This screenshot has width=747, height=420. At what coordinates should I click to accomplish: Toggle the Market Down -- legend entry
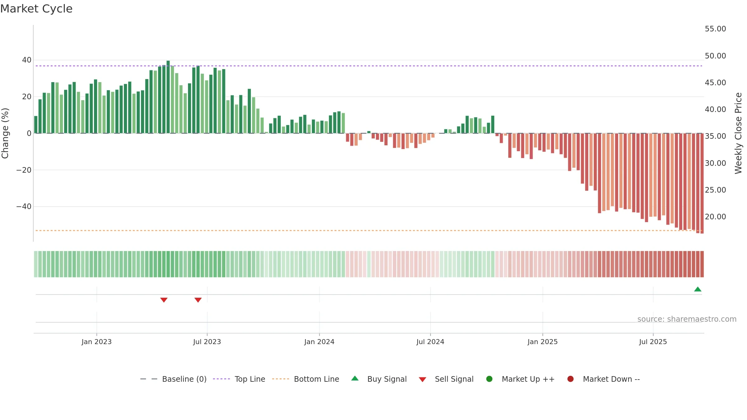pyautogui.click(x=604, y=379)
